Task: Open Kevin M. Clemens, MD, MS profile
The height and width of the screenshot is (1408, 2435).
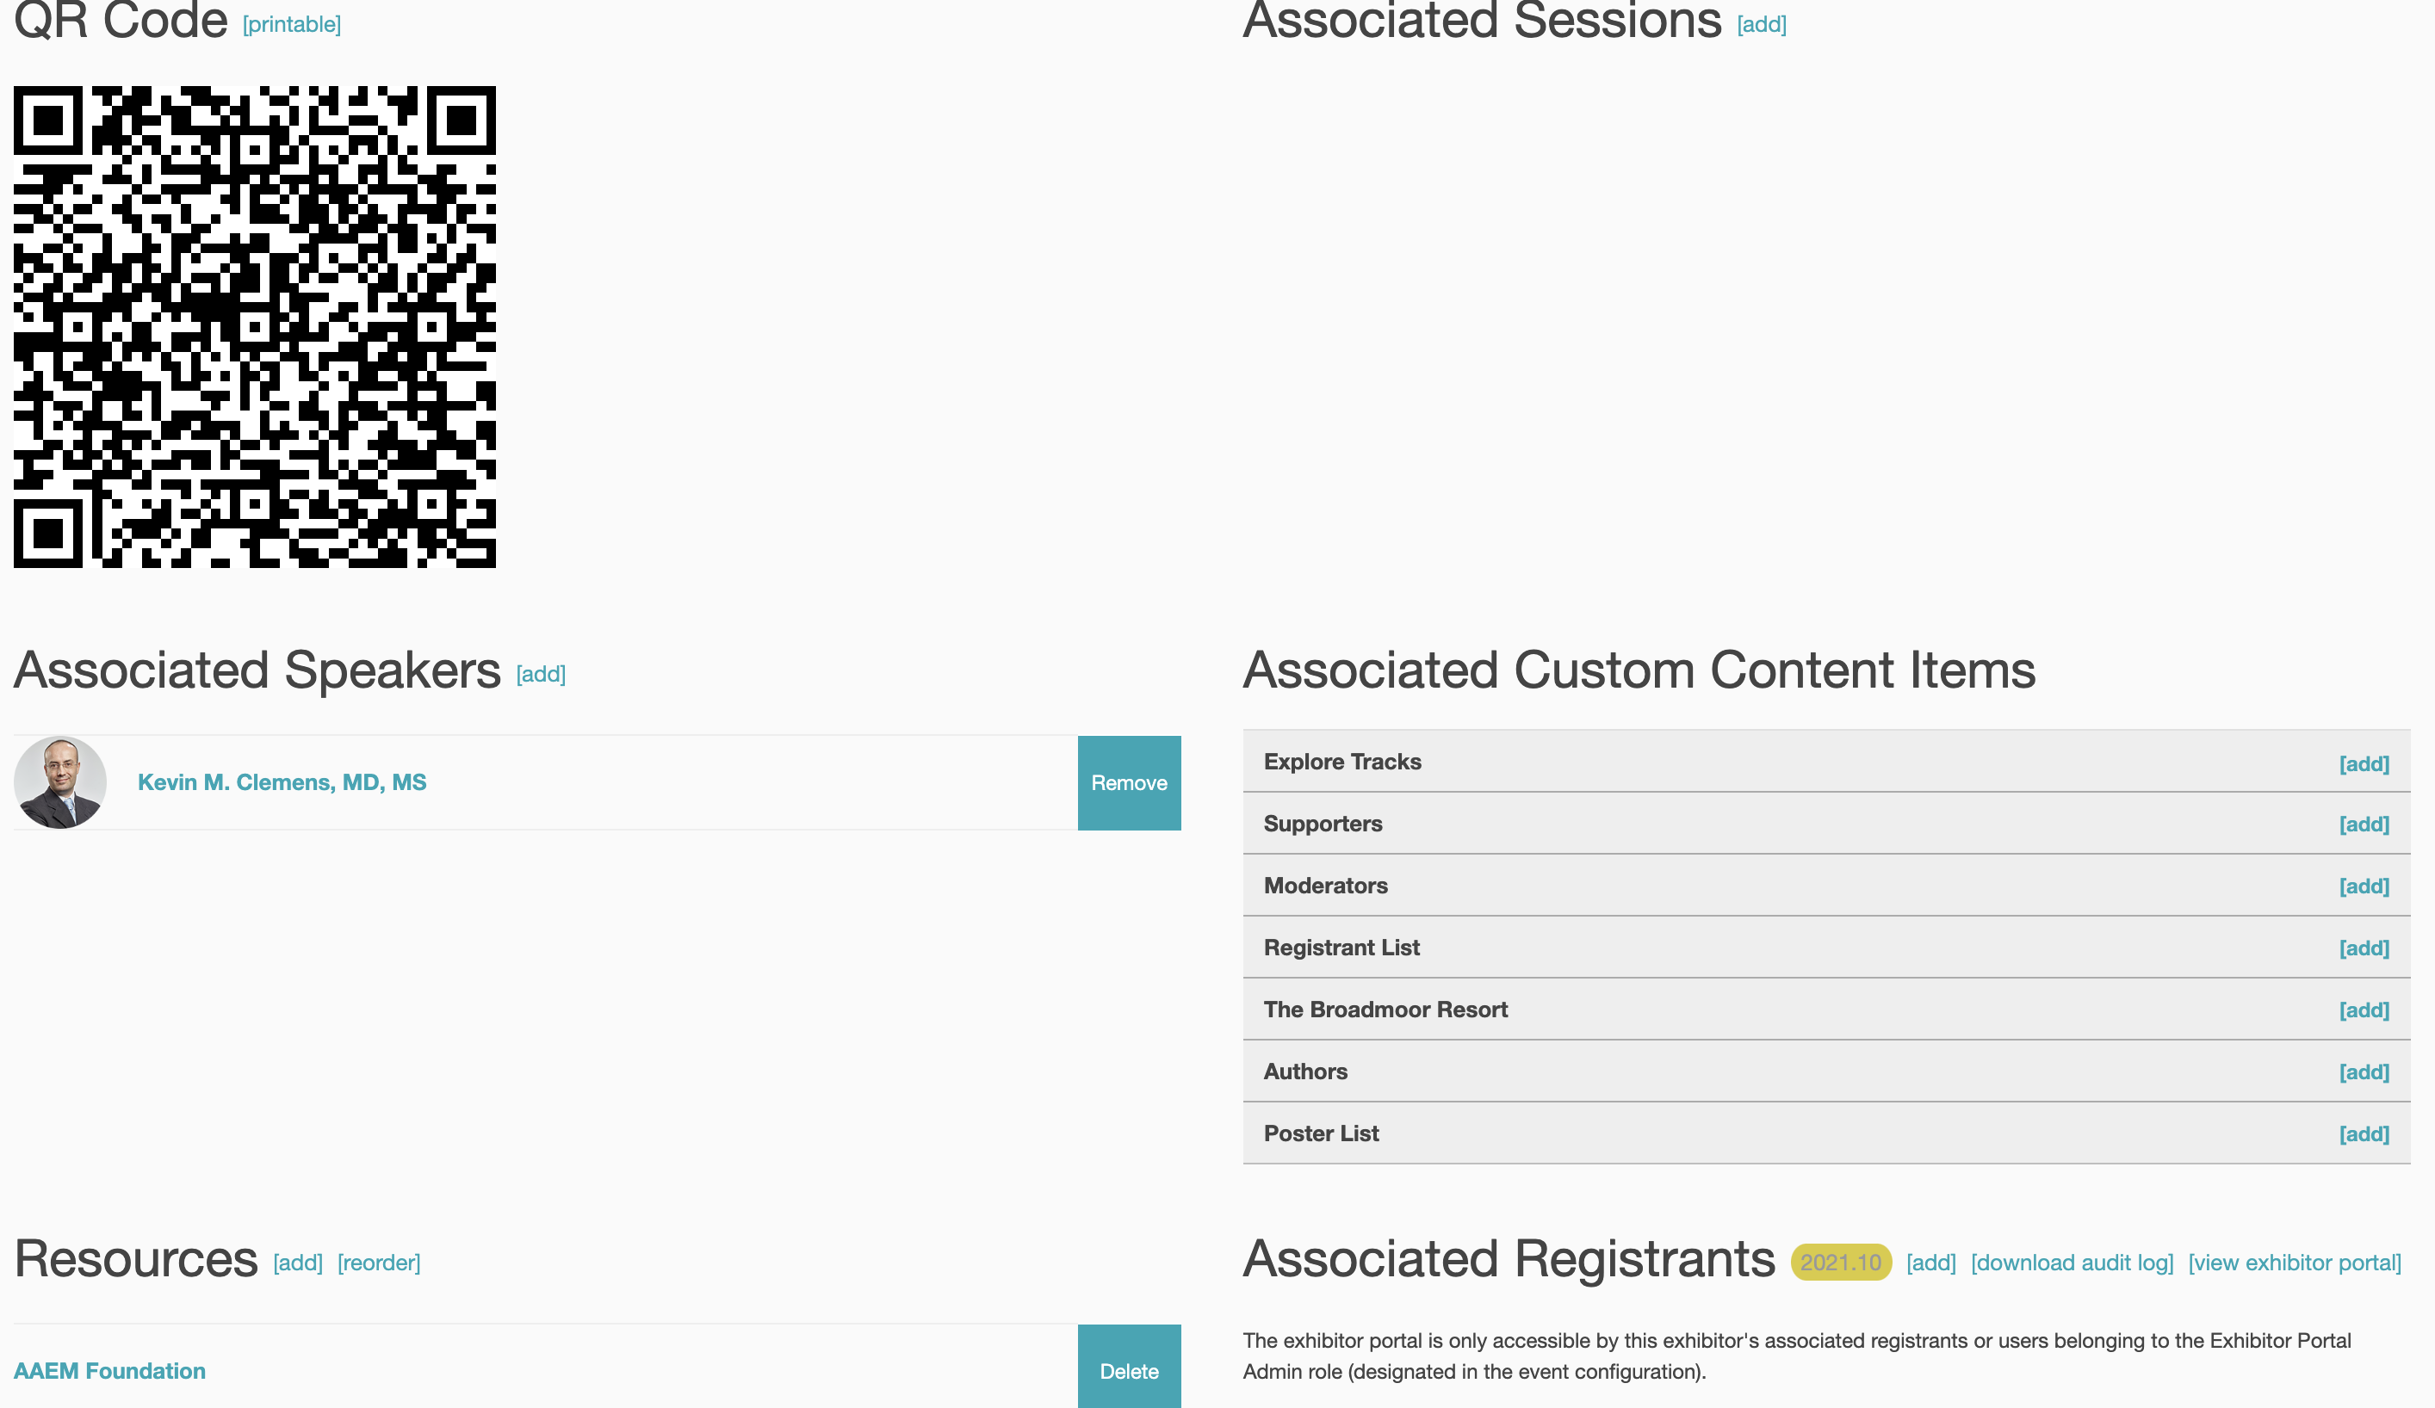Action: click(282, 782)
